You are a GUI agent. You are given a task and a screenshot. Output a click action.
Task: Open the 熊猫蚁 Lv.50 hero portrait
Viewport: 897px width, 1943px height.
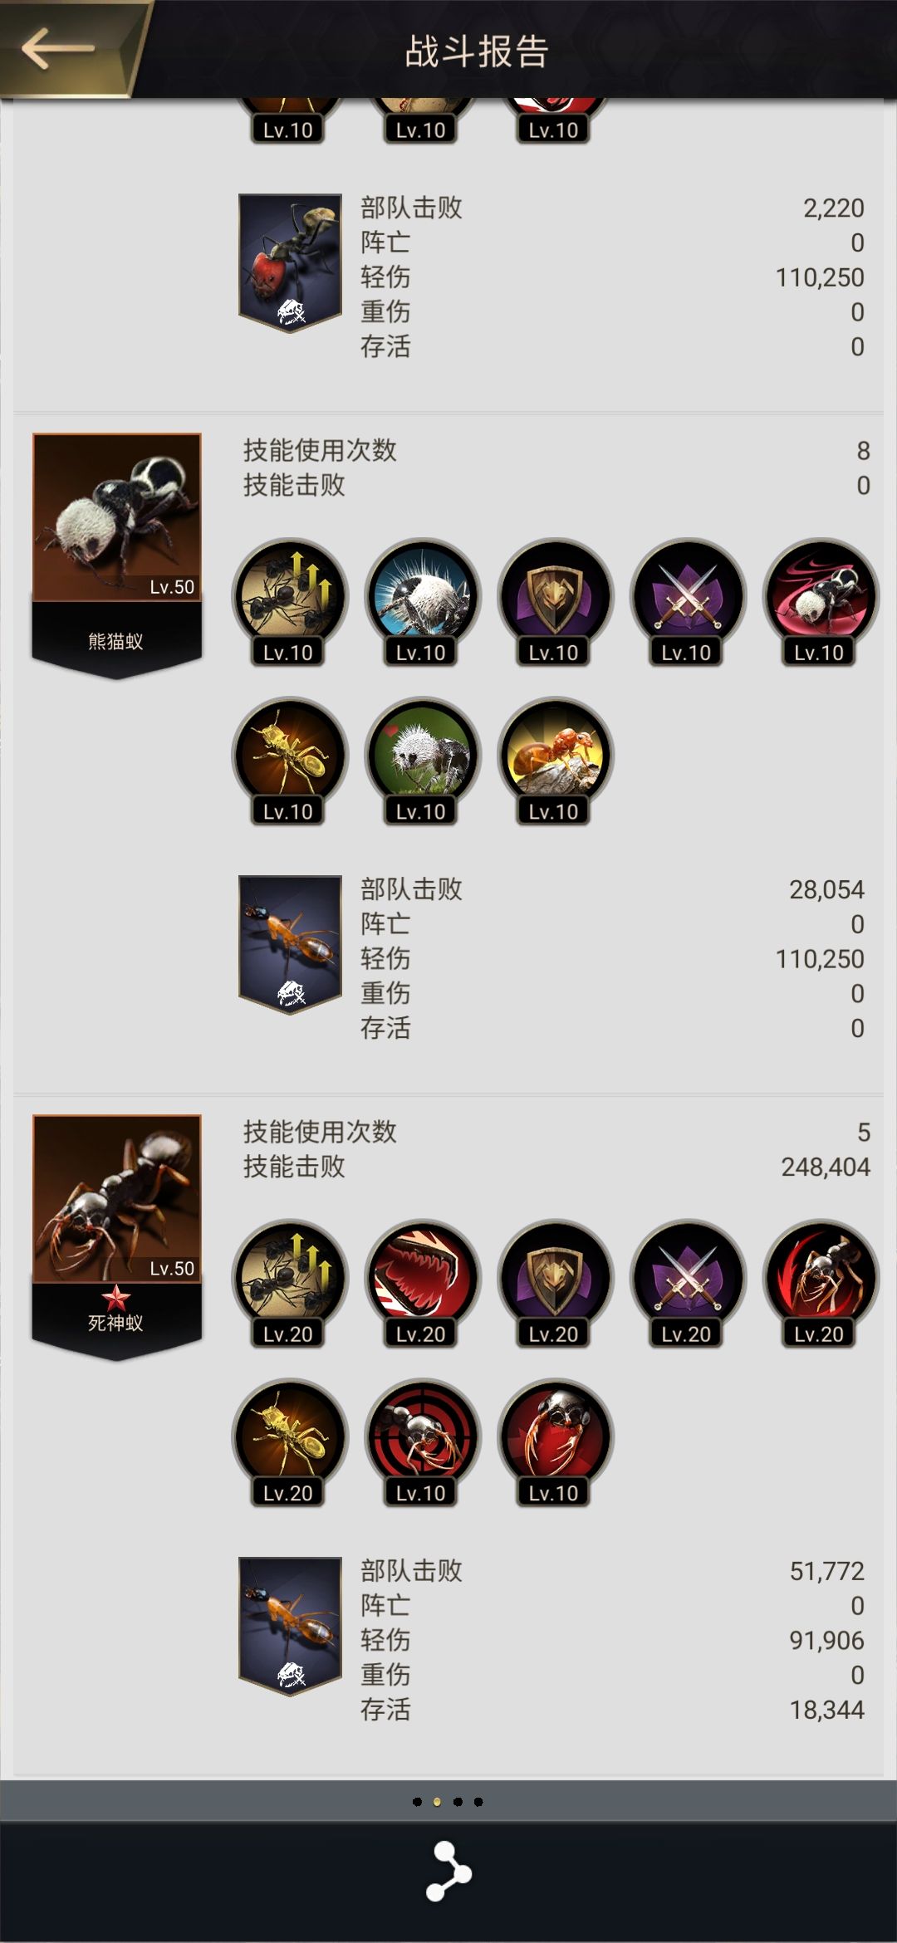click(x=117, y=555)
